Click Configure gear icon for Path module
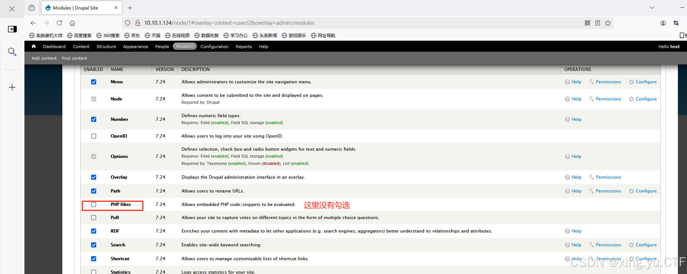This screenshot has width=687, height=274. coord(631,191)
